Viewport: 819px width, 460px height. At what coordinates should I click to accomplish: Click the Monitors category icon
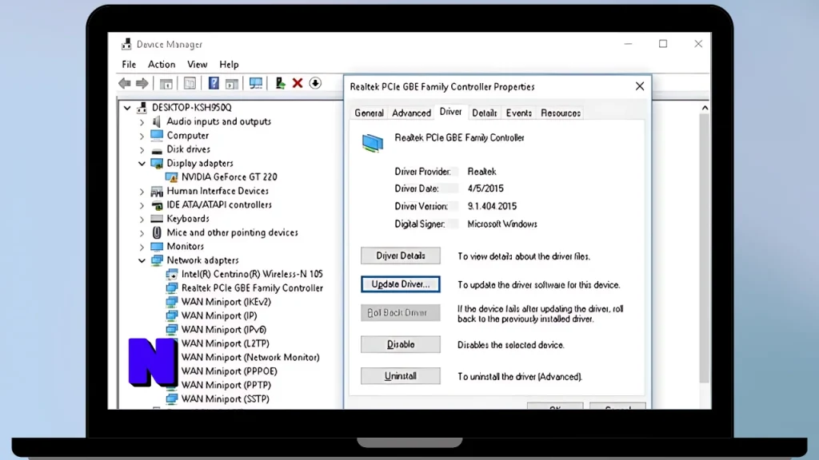(157, 246)
